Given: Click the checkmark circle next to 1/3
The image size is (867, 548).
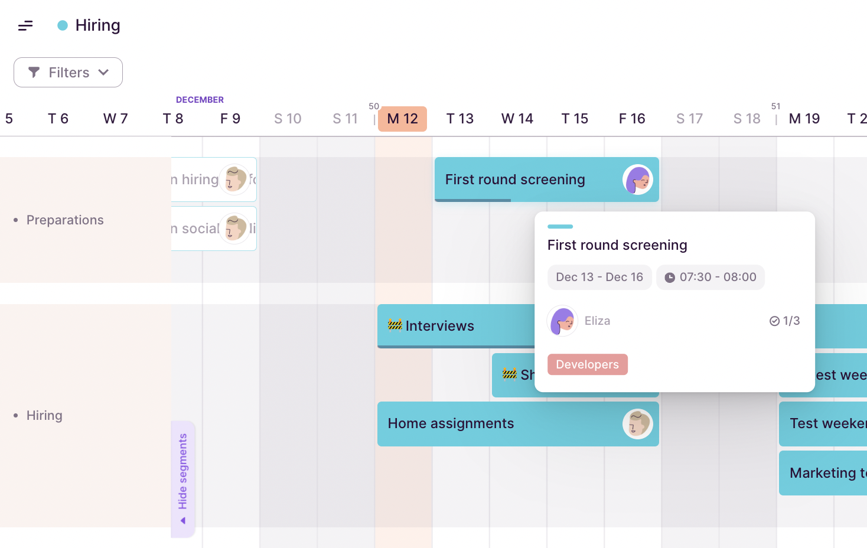Looking at the screenshot, I should (x=774, y=321).
